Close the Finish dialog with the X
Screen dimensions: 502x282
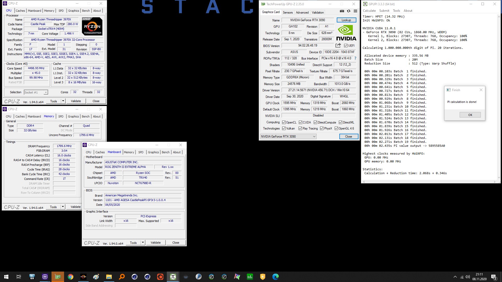[481, 90]
